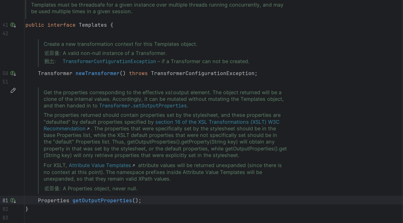Open the Attribute Value Templates link

tap(100, 165)
